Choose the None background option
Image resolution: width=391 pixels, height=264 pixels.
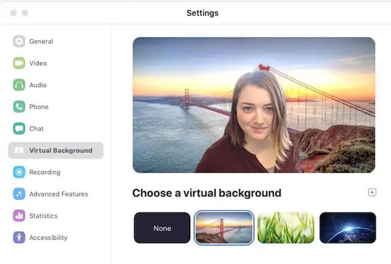[x=162, y=228]
